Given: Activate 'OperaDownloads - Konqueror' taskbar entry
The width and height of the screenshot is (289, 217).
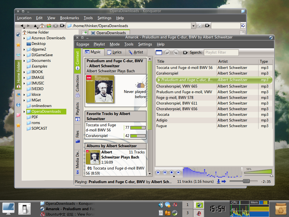Looking at the screenshot, I should coord(67,203).
